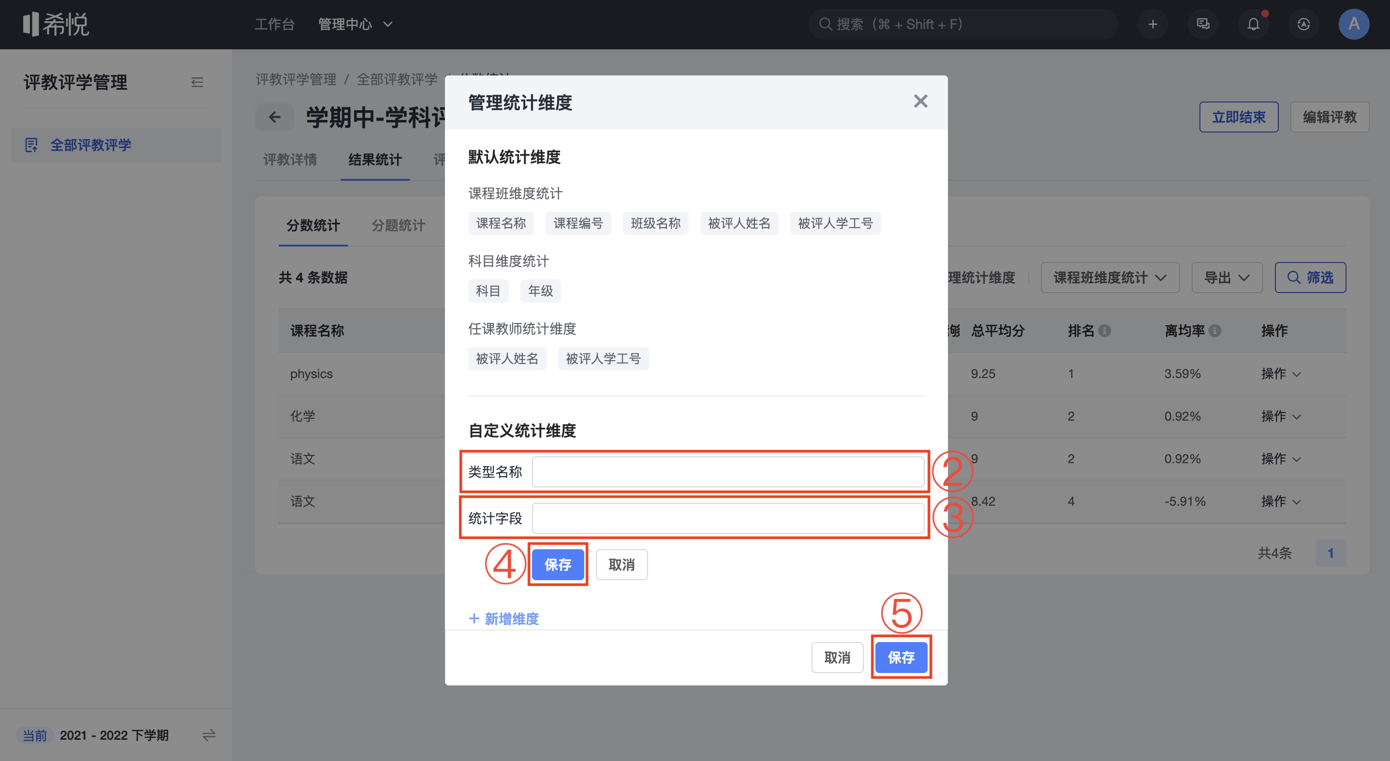The height and width of the screenshot is (761, 1390).
Task: Click 课程名称 tag in dialog
Action: 501,223
